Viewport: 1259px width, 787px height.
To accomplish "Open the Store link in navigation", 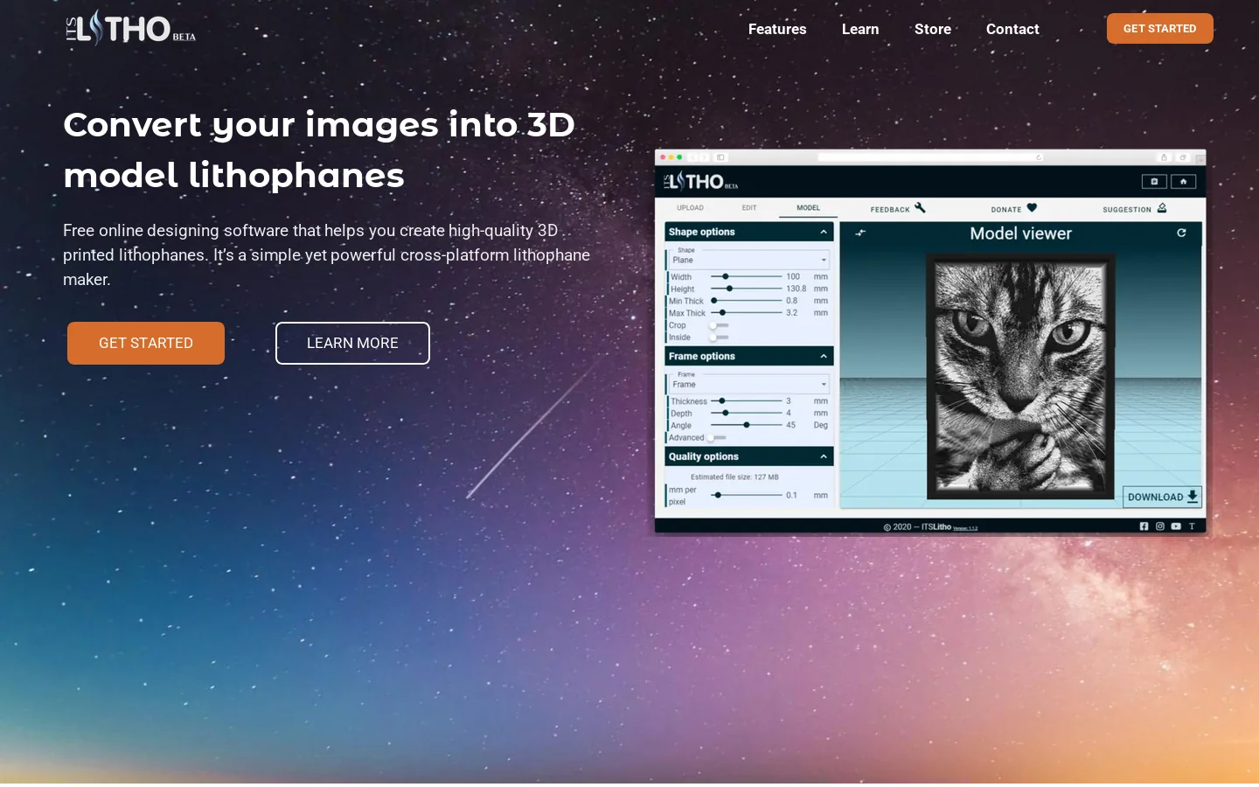I will coord(933,29).
